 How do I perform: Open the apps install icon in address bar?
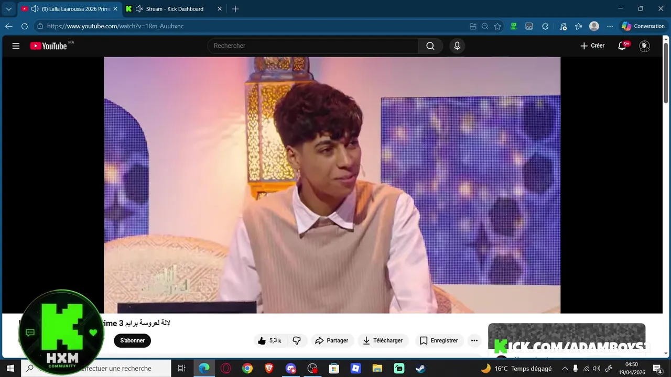click(473, 26)
